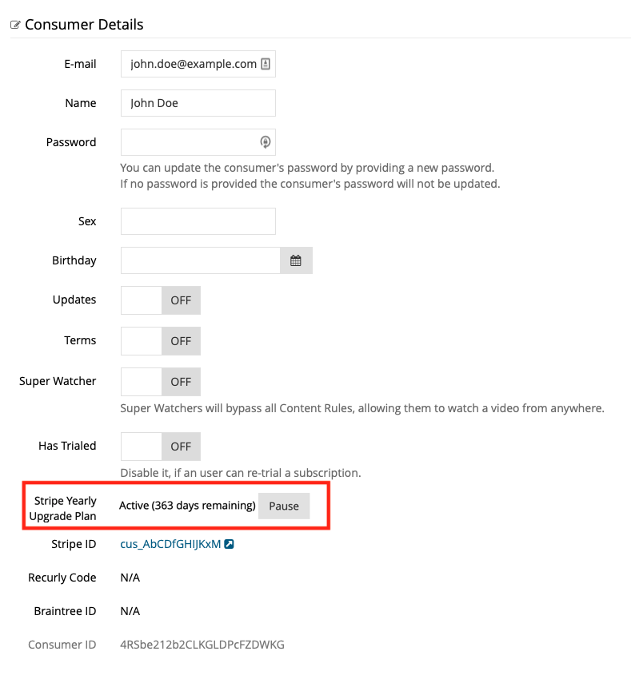Open the cus_AbCDfGHIJKxM Stripe link
This screenshot has width=631, height=679.
pos(170,544)
